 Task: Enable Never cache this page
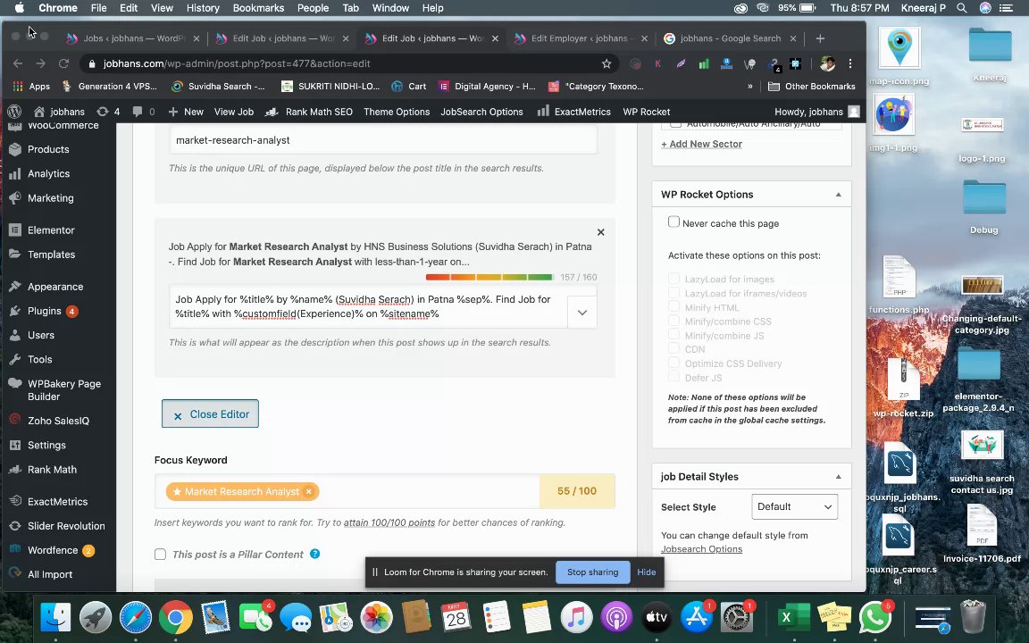674,221
